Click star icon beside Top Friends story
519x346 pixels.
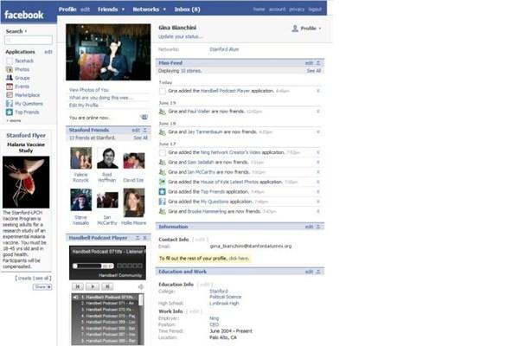pyautogui.click(x=163, y=192)
